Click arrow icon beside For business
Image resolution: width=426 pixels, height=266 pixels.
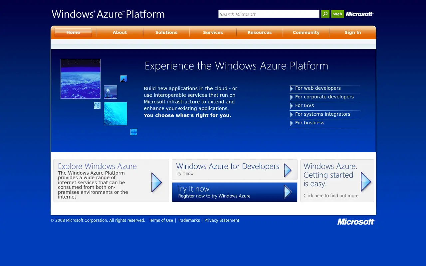click(292, 123)
